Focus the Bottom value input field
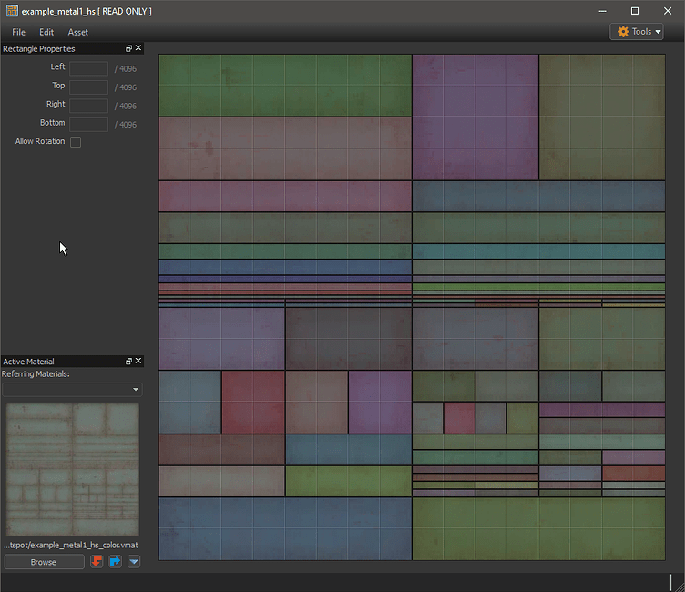This screenshot has width=685, height=592. (89, 124)
